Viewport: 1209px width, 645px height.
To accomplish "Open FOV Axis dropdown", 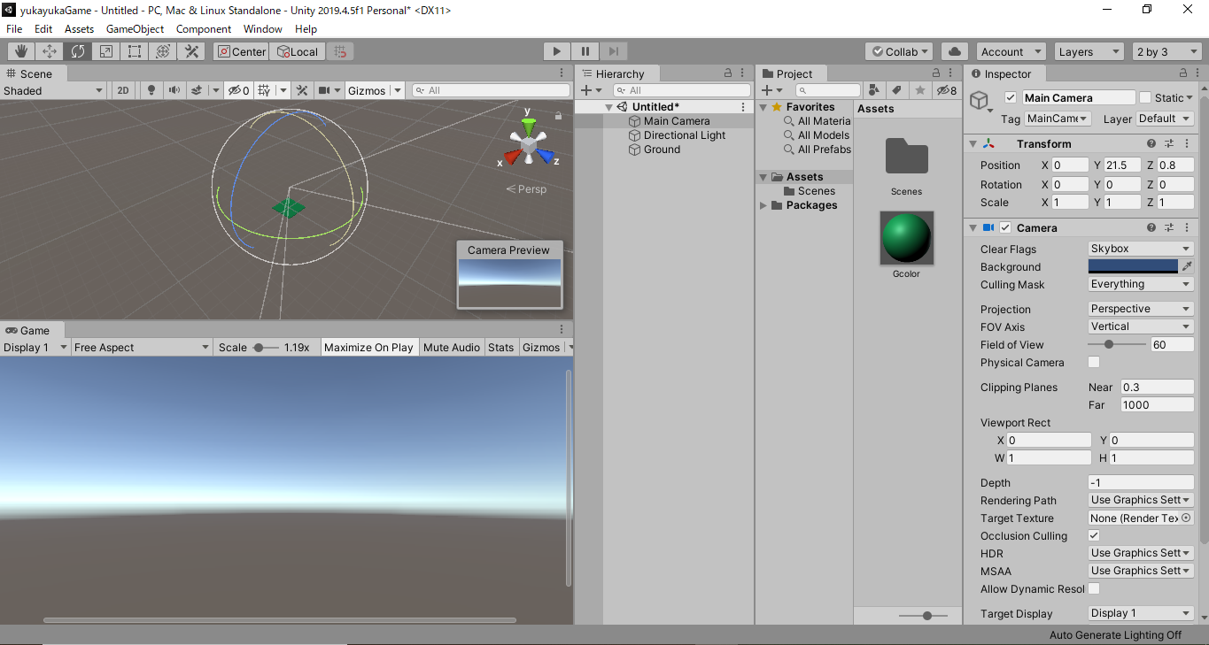I will click(x=1141, y=326).
